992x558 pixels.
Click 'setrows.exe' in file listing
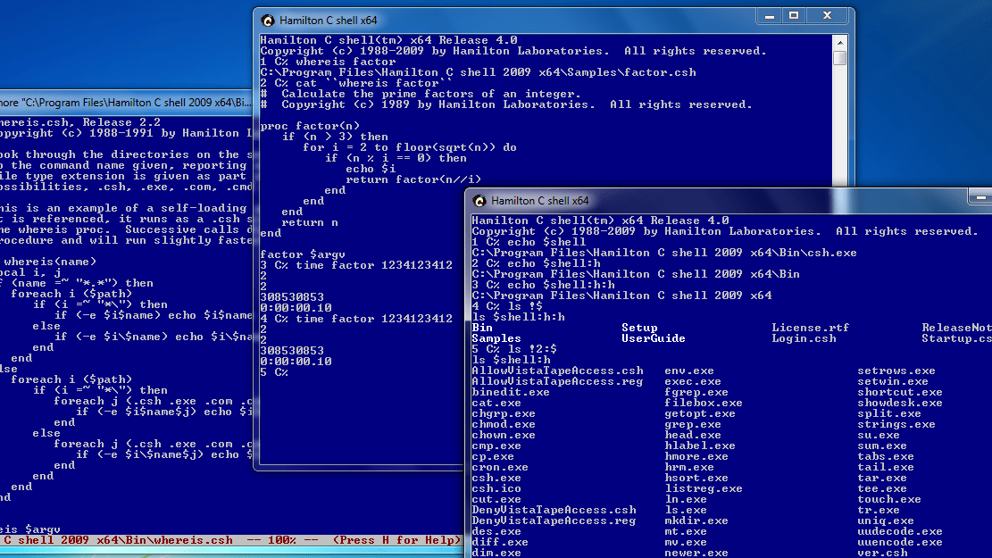(896, 371)
